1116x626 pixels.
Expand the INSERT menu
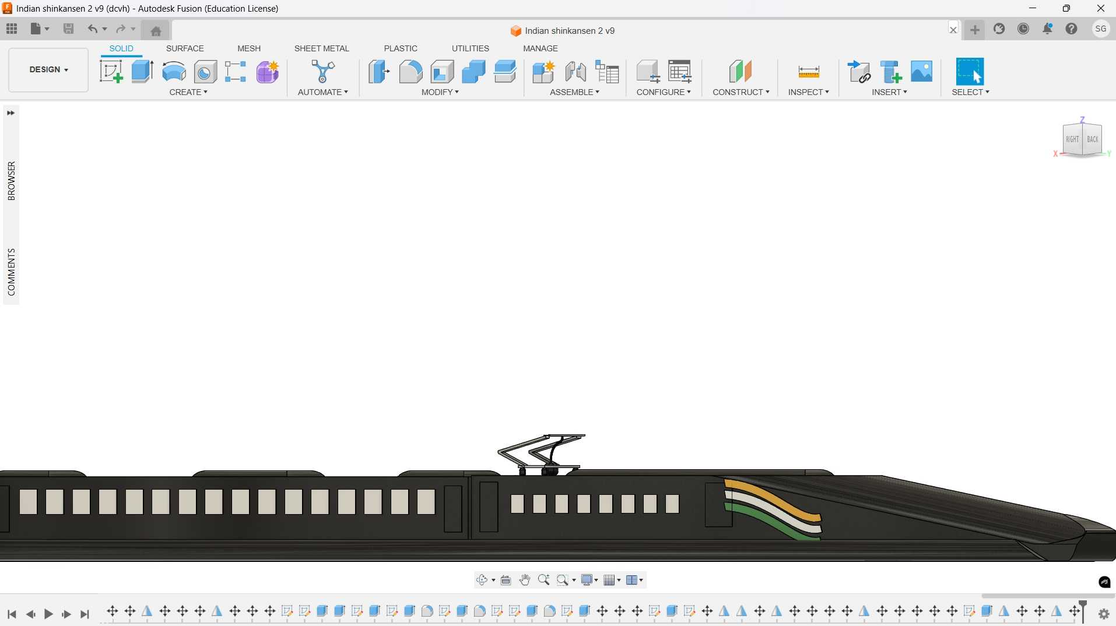click(889, 92)
